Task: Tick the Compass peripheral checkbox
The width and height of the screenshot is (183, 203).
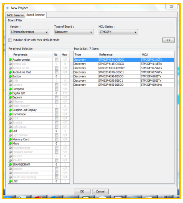Action: 57,89
